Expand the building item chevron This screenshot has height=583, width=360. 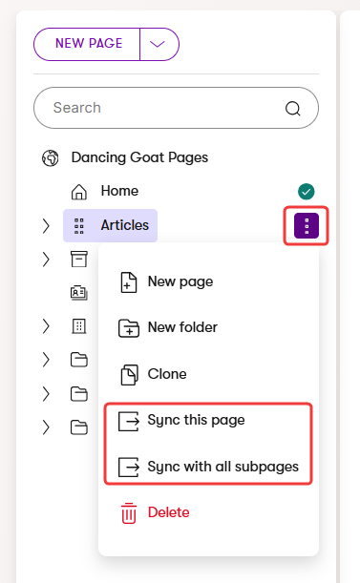pyautogui.click(x=46, y=326)
